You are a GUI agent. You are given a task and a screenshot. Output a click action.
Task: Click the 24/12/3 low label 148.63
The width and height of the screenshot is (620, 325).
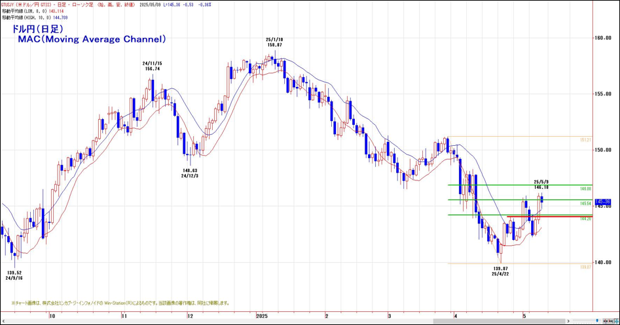(190, 173)
